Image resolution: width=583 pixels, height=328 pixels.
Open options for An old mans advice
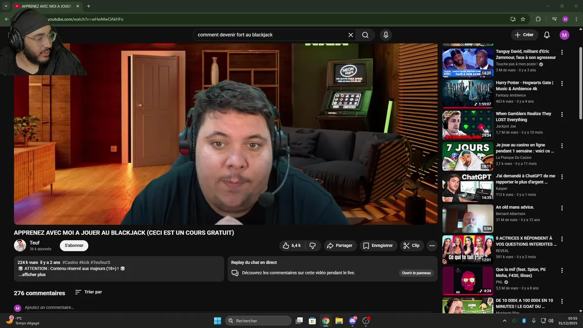[x=562, y=208]
